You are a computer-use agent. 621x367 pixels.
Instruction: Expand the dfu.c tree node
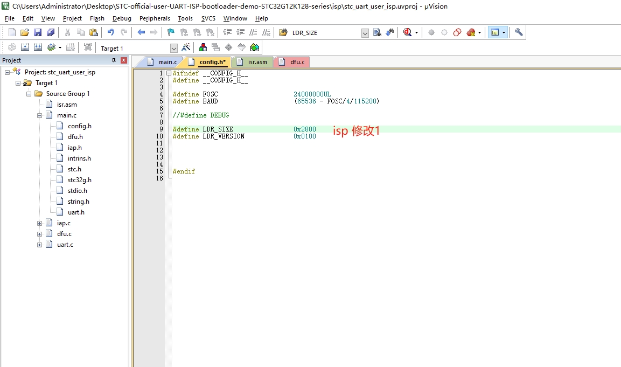(x=40, y=234)
